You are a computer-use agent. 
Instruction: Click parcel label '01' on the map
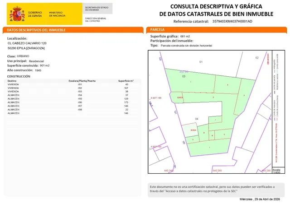click(201, 62)
